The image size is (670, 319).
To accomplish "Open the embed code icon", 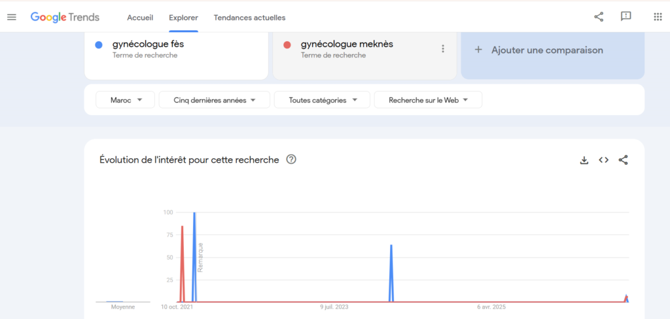I will click(x=603, y=160).
